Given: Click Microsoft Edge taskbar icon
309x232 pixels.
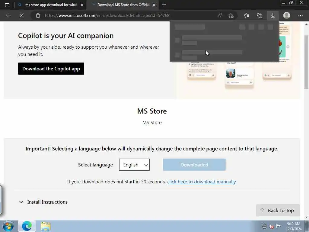Looking at the screenshot, I should [x=27, y=226].
